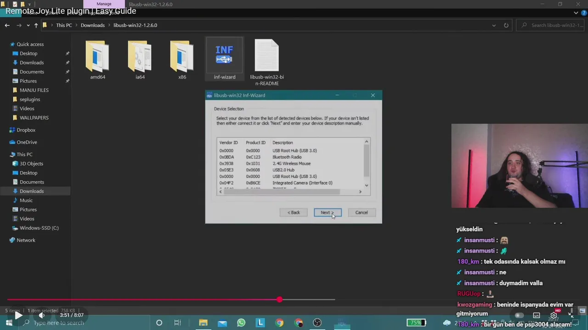Open File Explorer from taskbar
588x330 pixels.
click(x=203, y=323)
